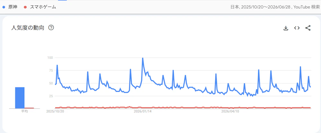Select the blue average bar for 原神

(20, 98)
